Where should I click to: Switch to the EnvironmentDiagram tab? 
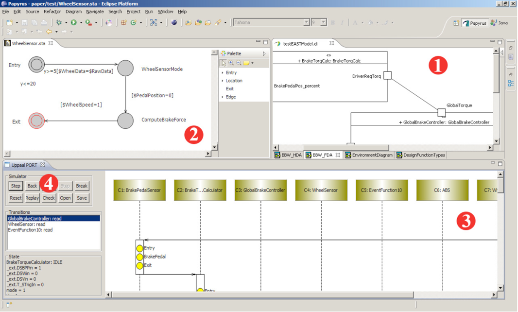pyautogui.click(x=369, y=155)
